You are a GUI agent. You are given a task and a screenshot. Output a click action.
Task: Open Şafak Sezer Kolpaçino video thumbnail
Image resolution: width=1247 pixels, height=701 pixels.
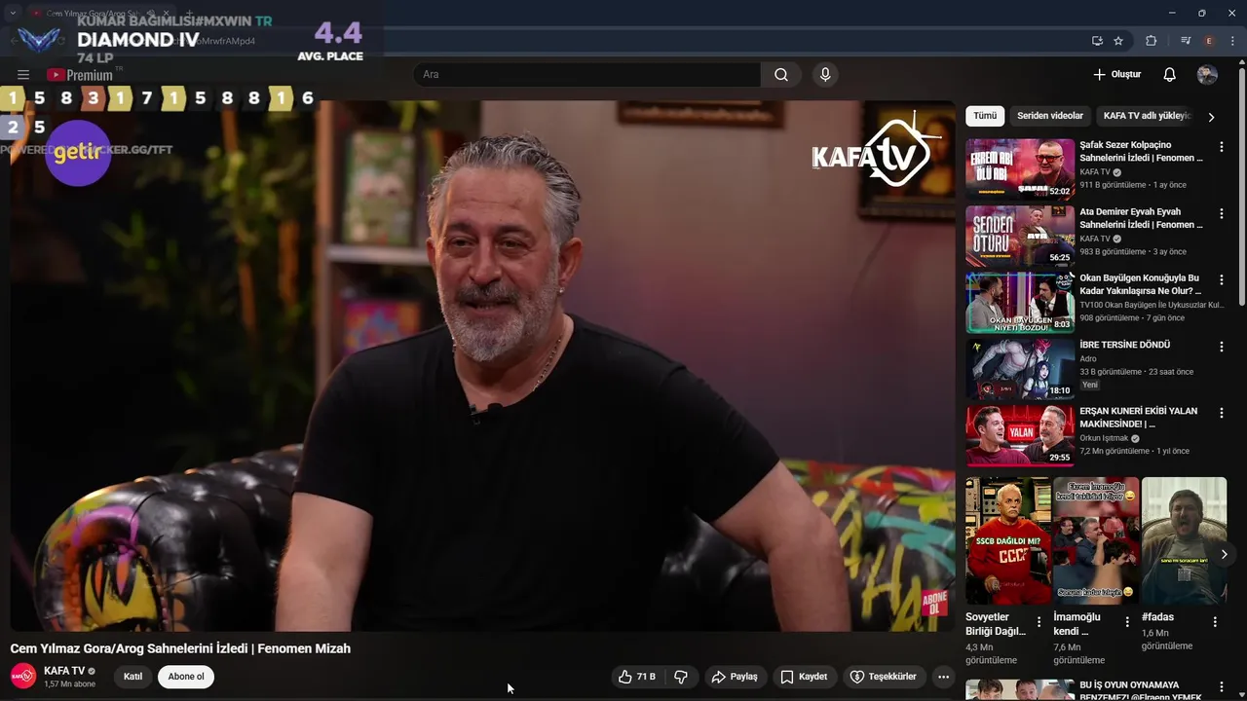tap(1020, 168)
